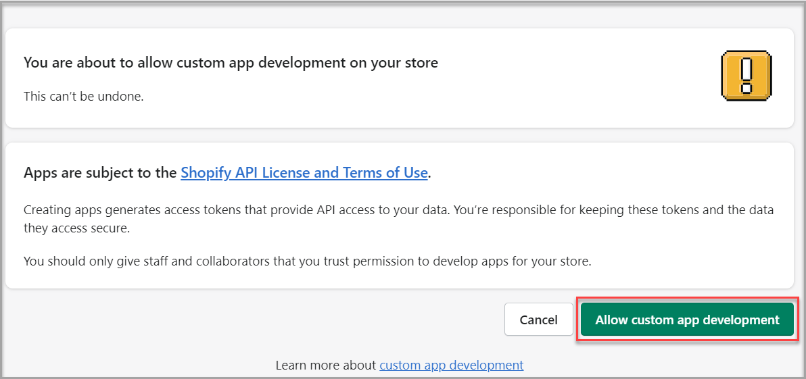The width and height of the screenshot is (806, 379).
Task: Confirm with Allow custom app development button
Action: 686,320
